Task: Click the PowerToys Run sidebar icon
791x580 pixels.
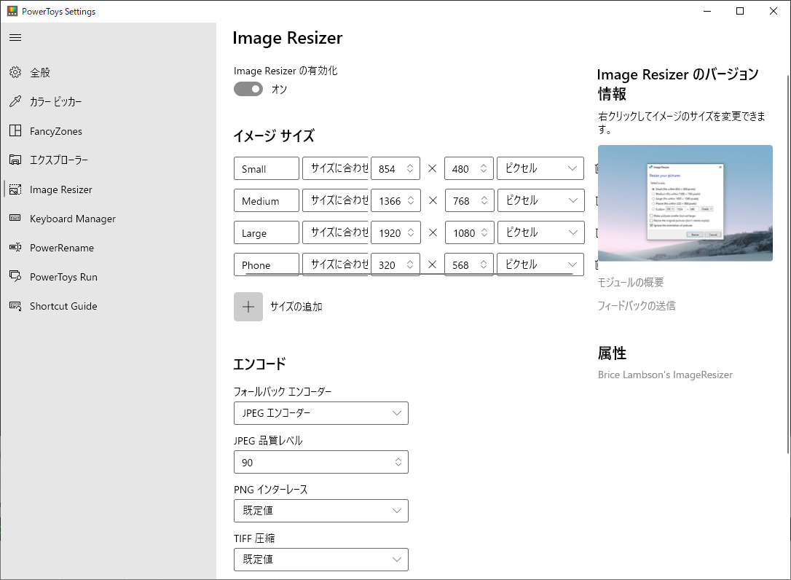Action: click(15, 276)
